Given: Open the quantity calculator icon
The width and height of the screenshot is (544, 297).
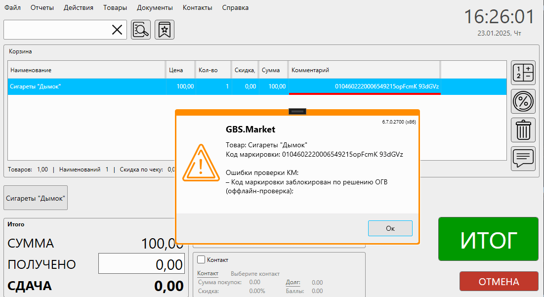Looking at the screenshot, I should pyautogui.click(x=523, y=73).
